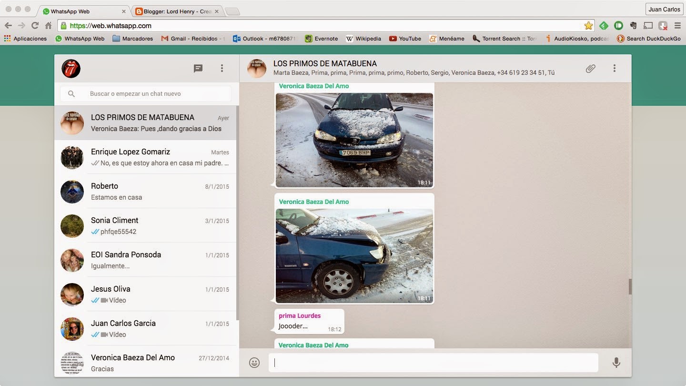
Task: Open the Search DuckDuckGo bookmark
Action: click(649, 39)
